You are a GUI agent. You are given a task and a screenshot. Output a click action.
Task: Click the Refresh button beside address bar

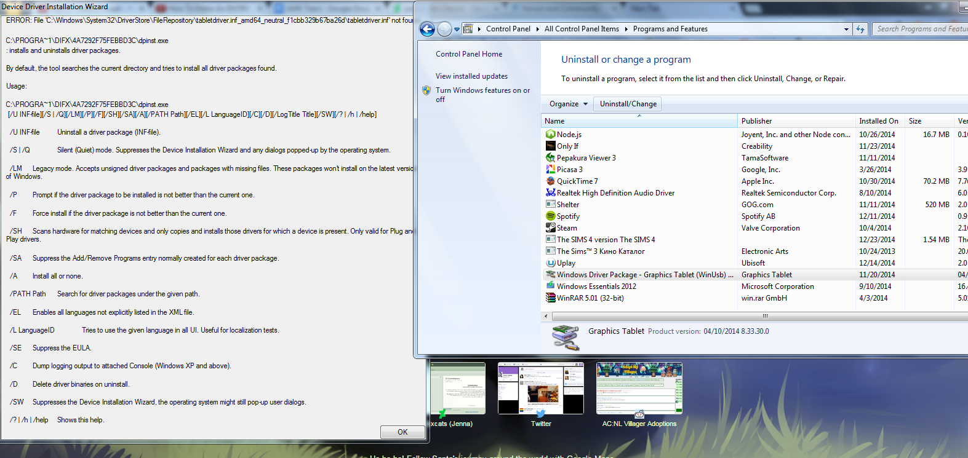860,29
